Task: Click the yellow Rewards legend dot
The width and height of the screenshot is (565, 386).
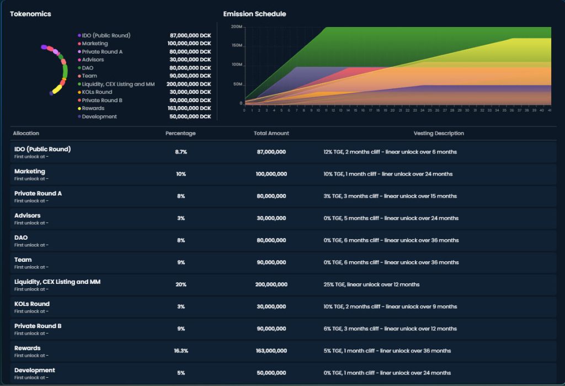Action: [79, 109]
